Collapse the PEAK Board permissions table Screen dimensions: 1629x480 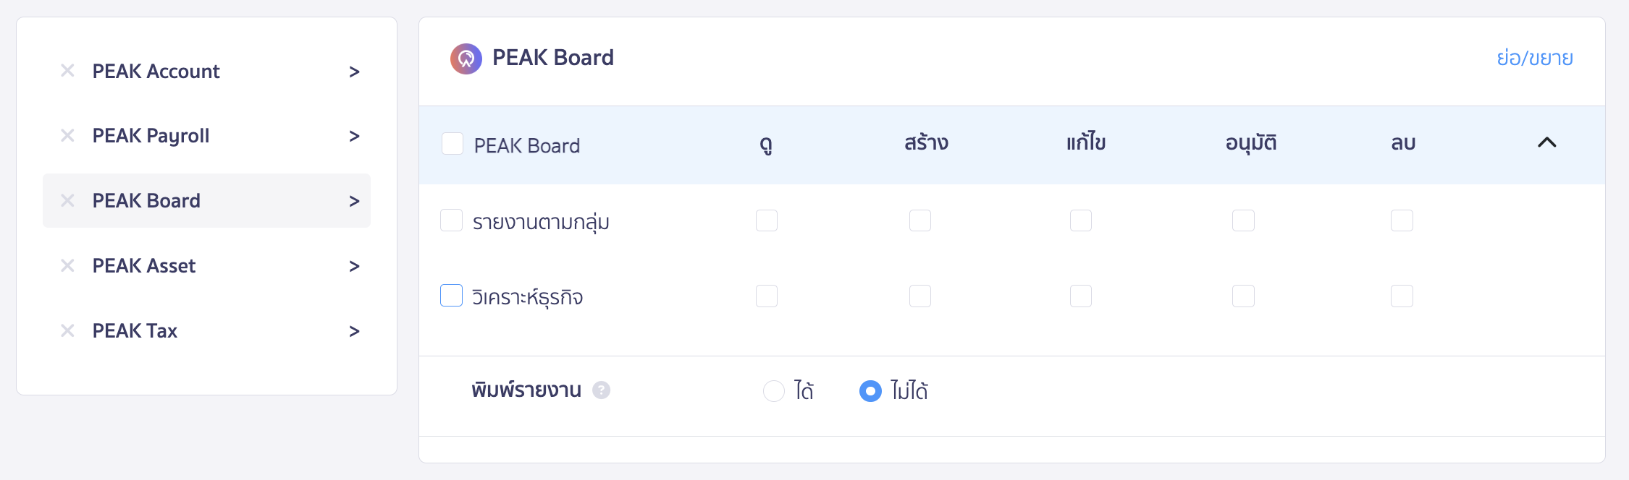tap(1548, 143)
